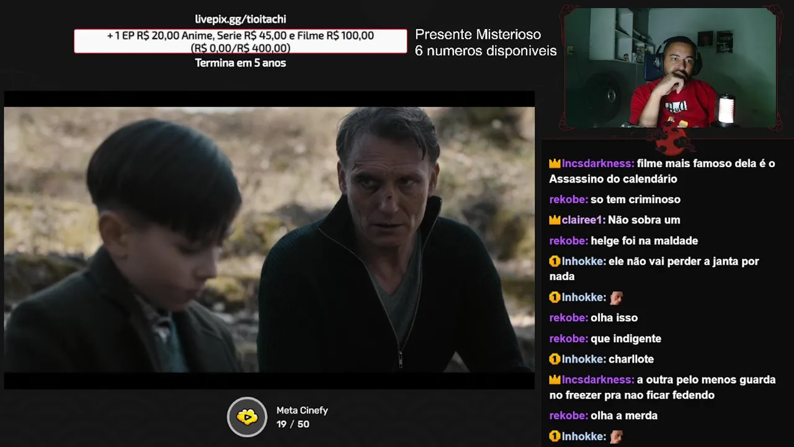Click the crown badge beside 'a outra pelo menos' message
The width and height of the screenshot is (794, 447).
tap(555, 379)
